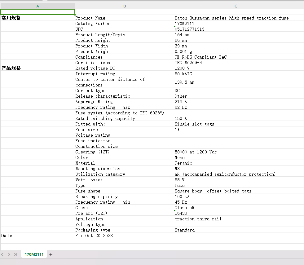Go to previous sheet arrow

[x=2, y=254]
